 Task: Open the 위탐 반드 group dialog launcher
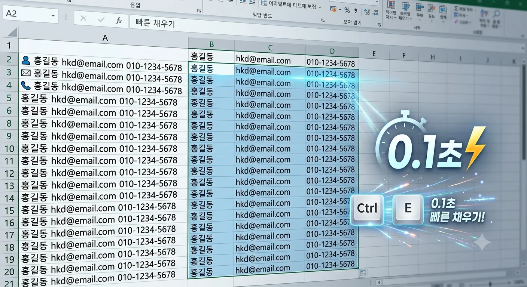click(323, 20)
